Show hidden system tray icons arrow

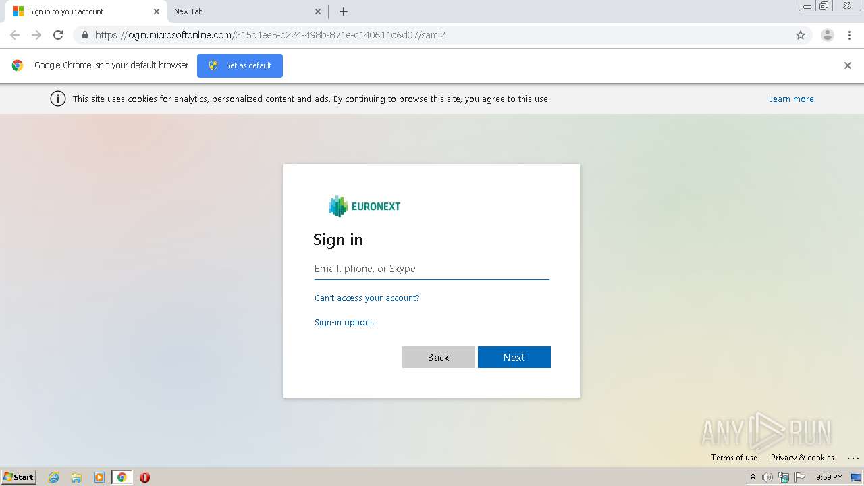753,477
